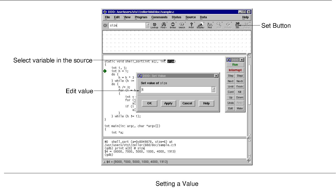336x188 pixels.
Task: Open the Source menu
Action: tap(191, 17)
